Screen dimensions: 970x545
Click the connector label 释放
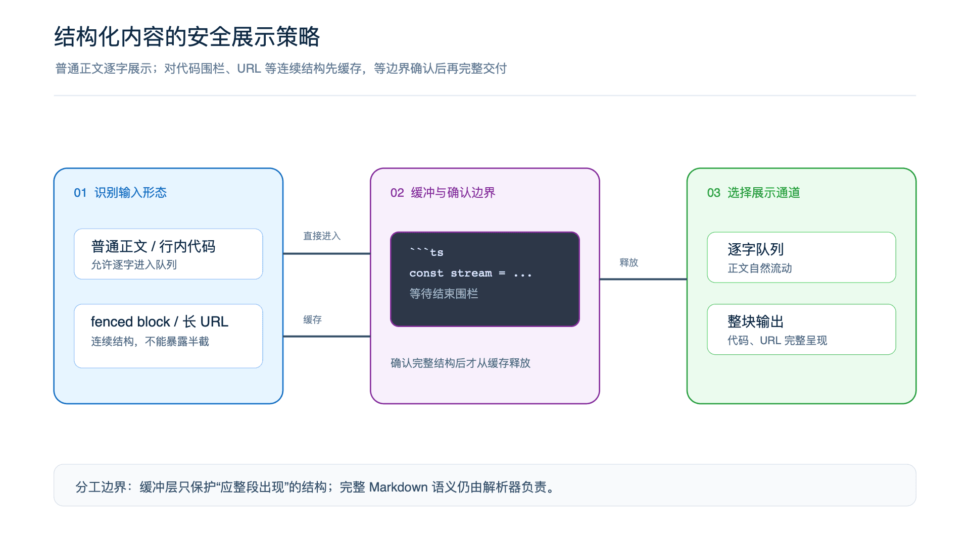pyautogui.click(x=629, y=262)
